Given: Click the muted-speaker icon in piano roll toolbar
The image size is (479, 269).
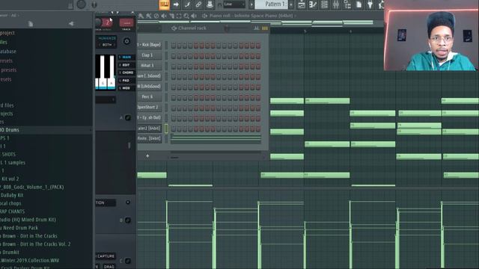Looking at the screenshot, I should point(164,16).
